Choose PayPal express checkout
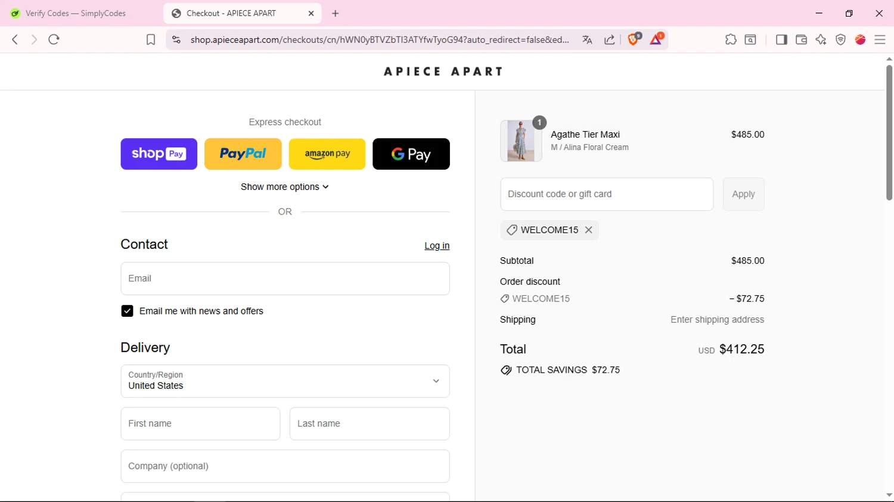Screen dimensions: 894x502 243,154
